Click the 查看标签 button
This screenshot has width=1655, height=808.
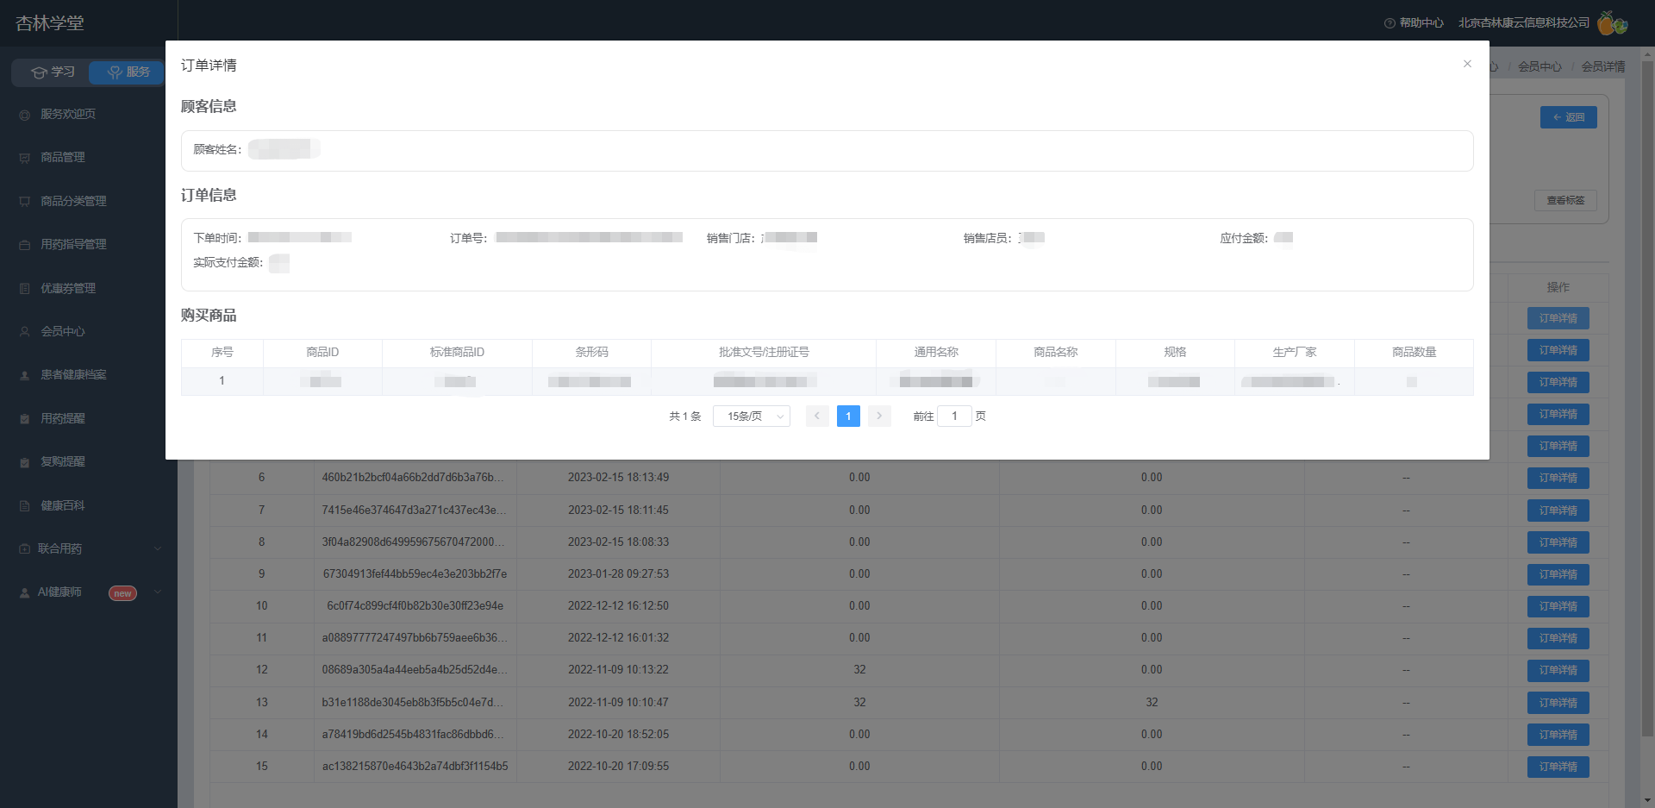(x=1565, y=200)
